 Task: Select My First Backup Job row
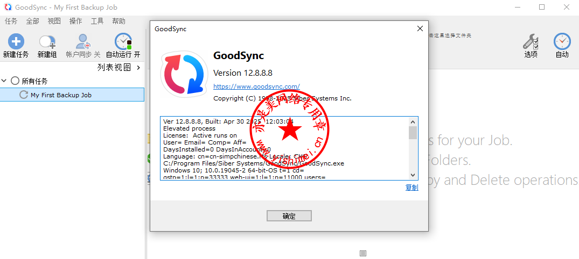(72, 95)
